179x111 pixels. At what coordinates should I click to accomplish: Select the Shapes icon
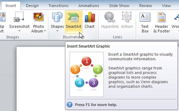click(57, 17)
